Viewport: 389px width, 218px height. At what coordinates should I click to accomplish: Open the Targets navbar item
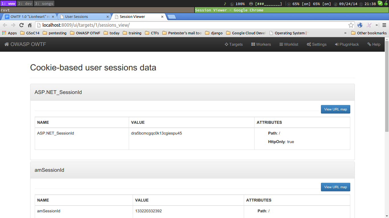click(x=234, y=44)
